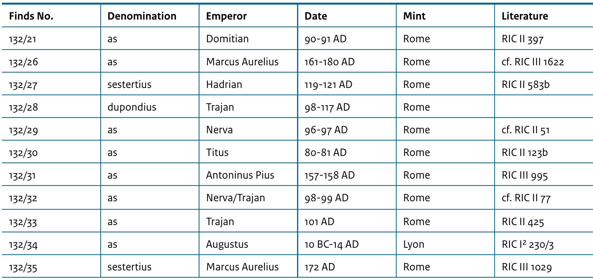Select the finds number cell 132/21
593x280 pixels.
tap(22, 39)
